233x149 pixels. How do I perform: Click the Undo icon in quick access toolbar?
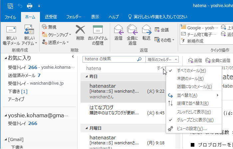(20, 6)
